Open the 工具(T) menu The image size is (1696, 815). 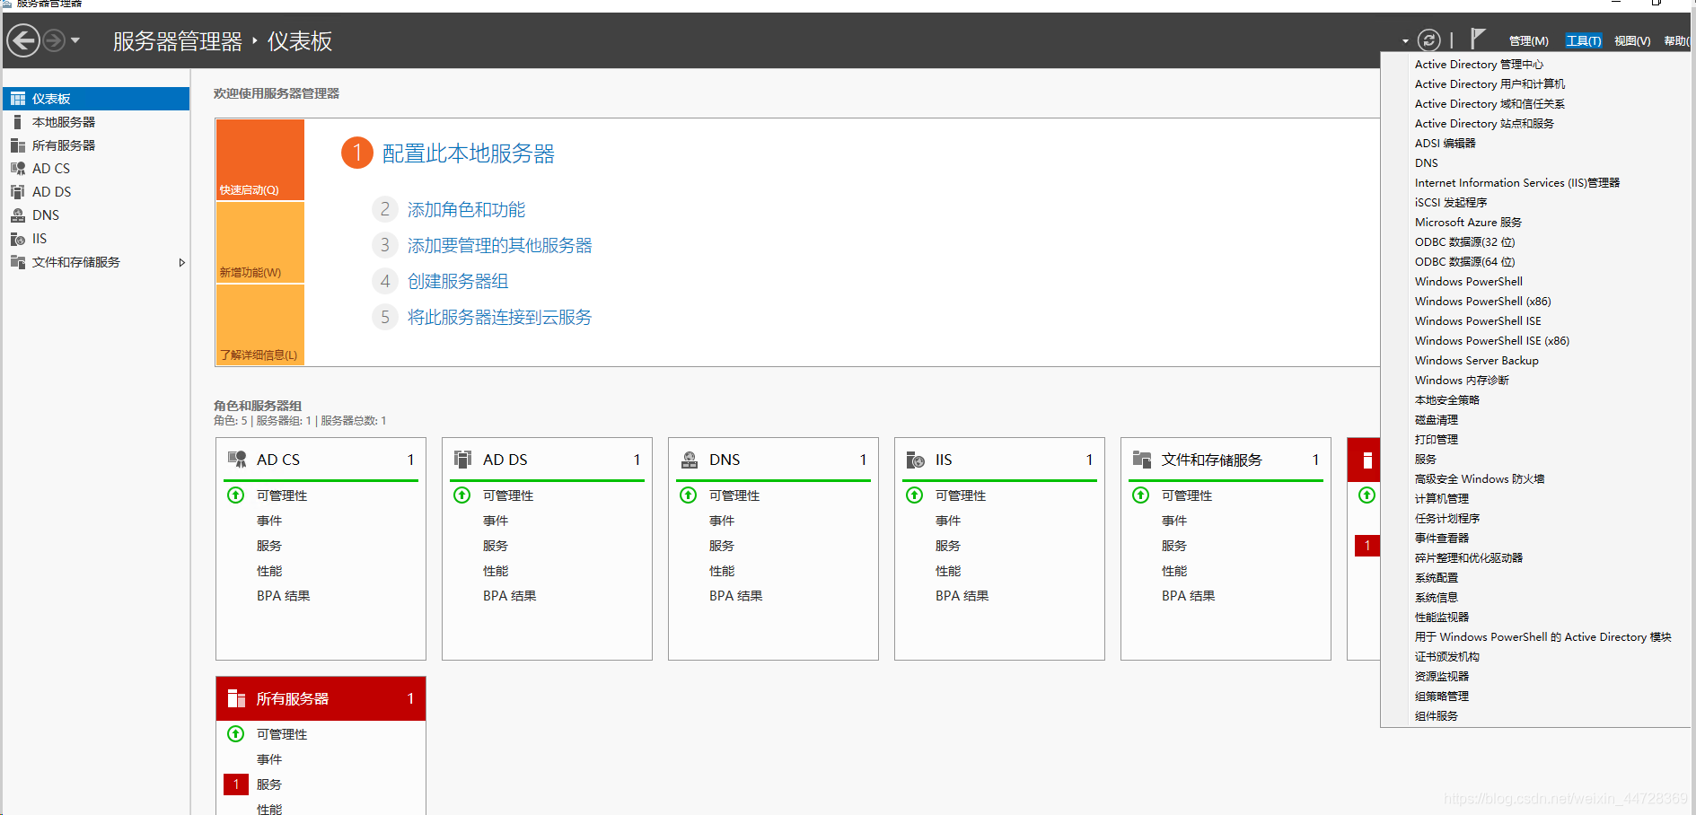click(x=1583, y=40)
